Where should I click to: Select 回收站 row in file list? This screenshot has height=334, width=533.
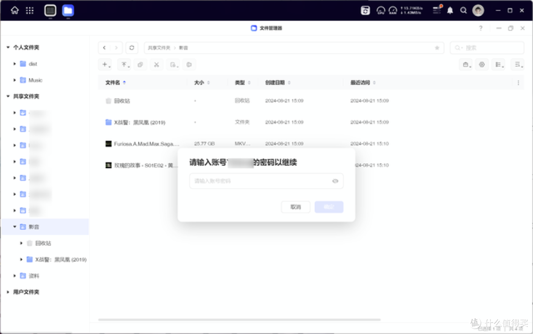coord(311,101)
